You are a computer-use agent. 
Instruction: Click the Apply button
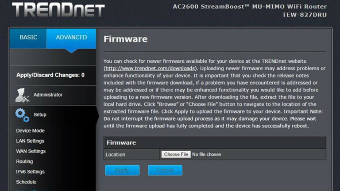pyautogui.click(x=122, y=170)
